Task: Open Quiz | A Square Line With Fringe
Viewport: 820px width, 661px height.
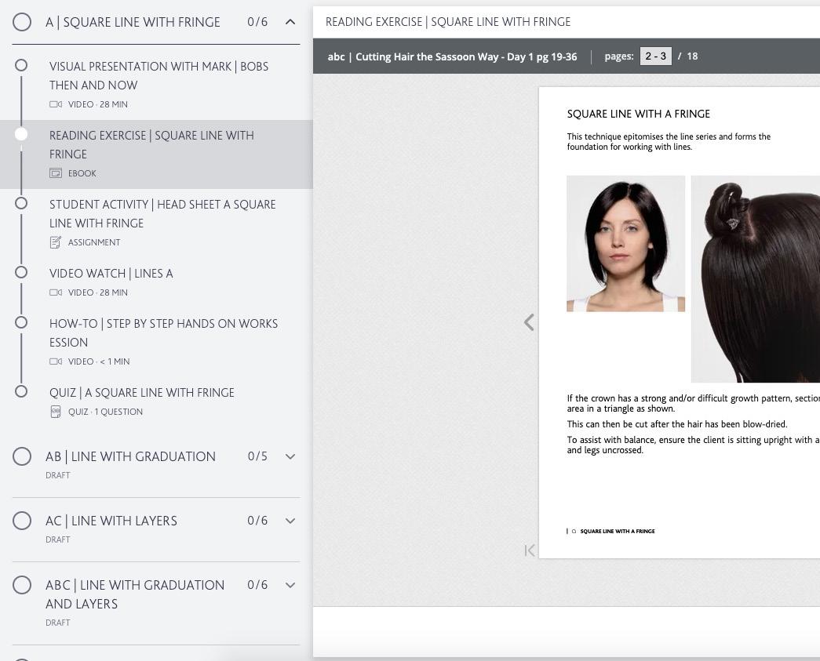Action: tap(142, 392)
